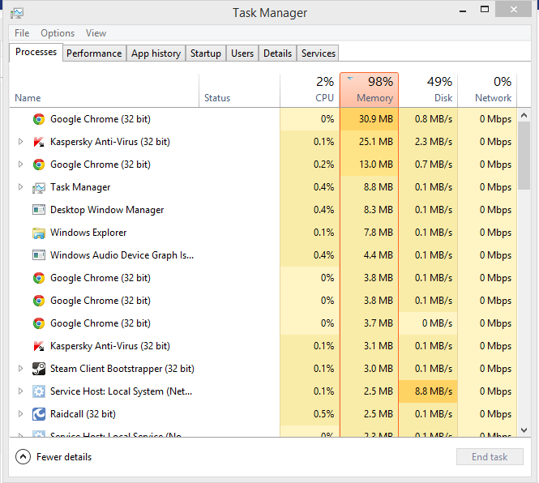
Task: Sort by the Memory column header
Action: [x=369, y=90]
